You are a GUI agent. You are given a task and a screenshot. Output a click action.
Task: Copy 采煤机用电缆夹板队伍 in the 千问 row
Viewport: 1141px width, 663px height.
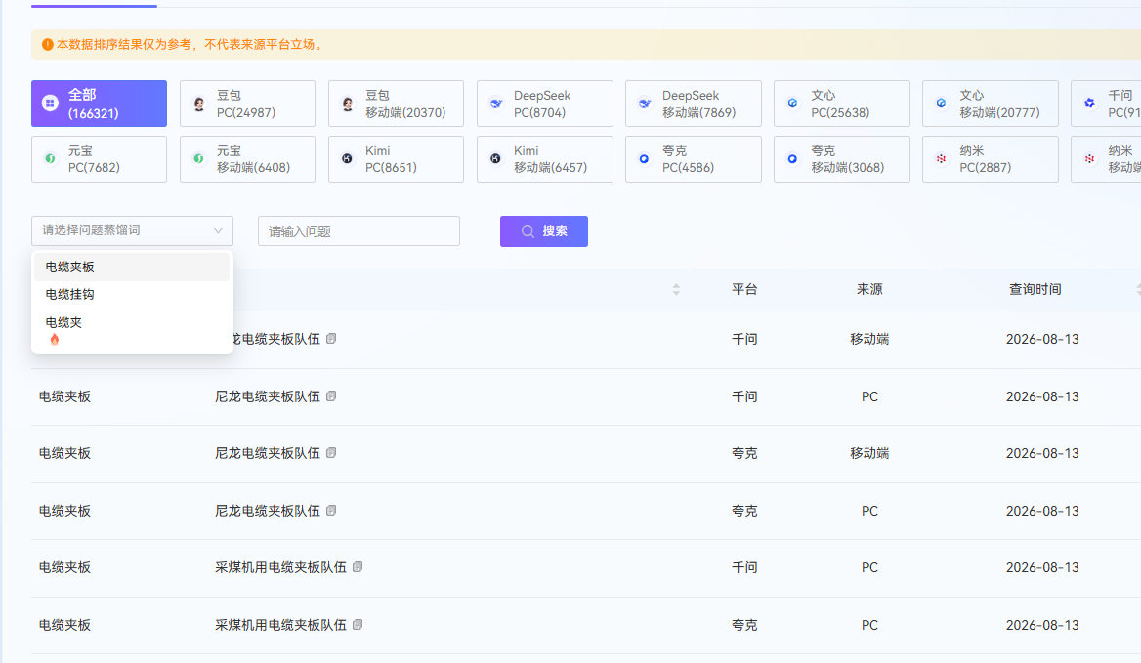[x=358, y=567]
